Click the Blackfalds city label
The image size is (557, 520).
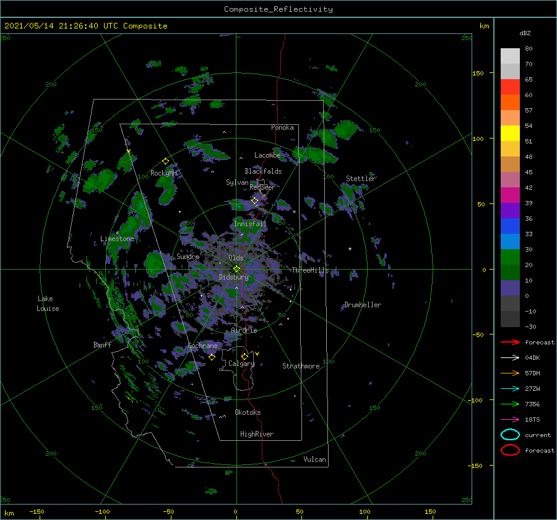pyautogui.click(x=263, y=171)
